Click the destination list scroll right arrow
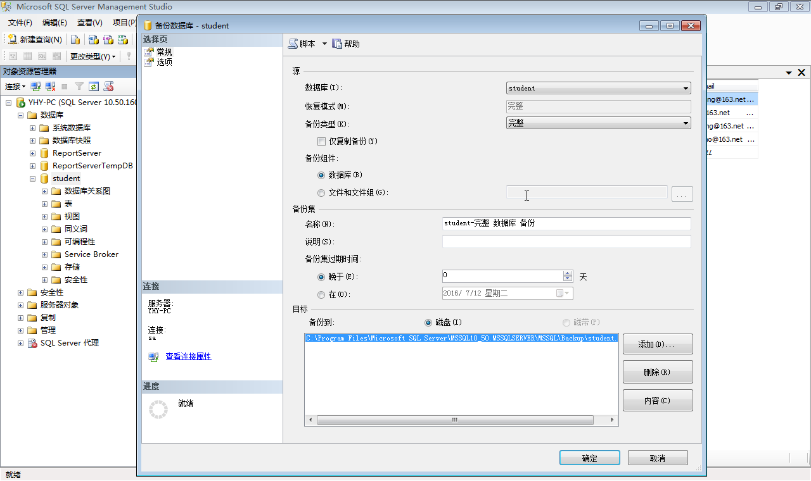This screenshot has width=811, height=481. pos(613,420)
